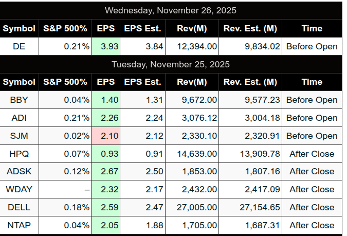Select the NTAP ticker symbol
Screen dimensions: 347x236
click(x=19, y=225)
